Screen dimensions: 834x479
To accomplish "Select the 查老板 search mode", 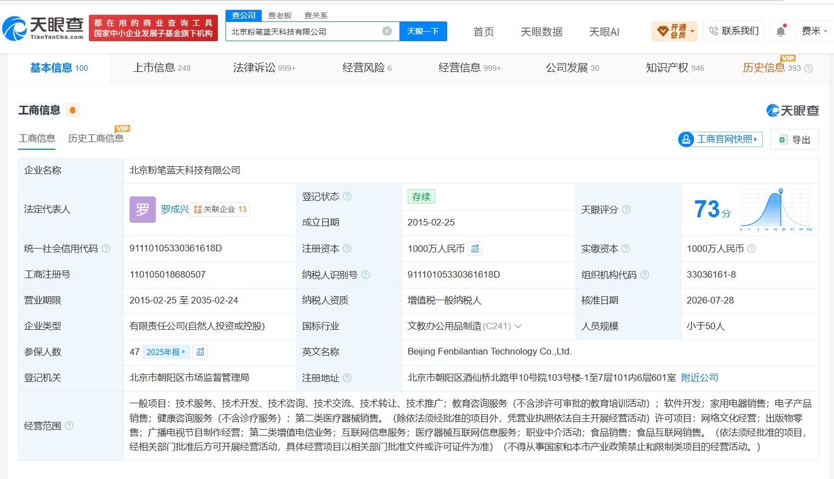I will [280, 15].
